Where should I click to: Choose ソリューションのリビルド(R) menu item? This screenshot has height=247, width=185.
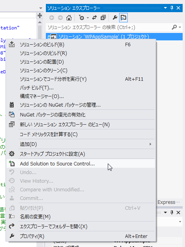tap(81, 53)
